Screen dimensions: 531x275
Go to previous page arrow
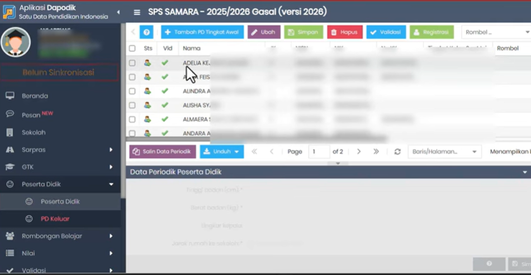[272, 152]
